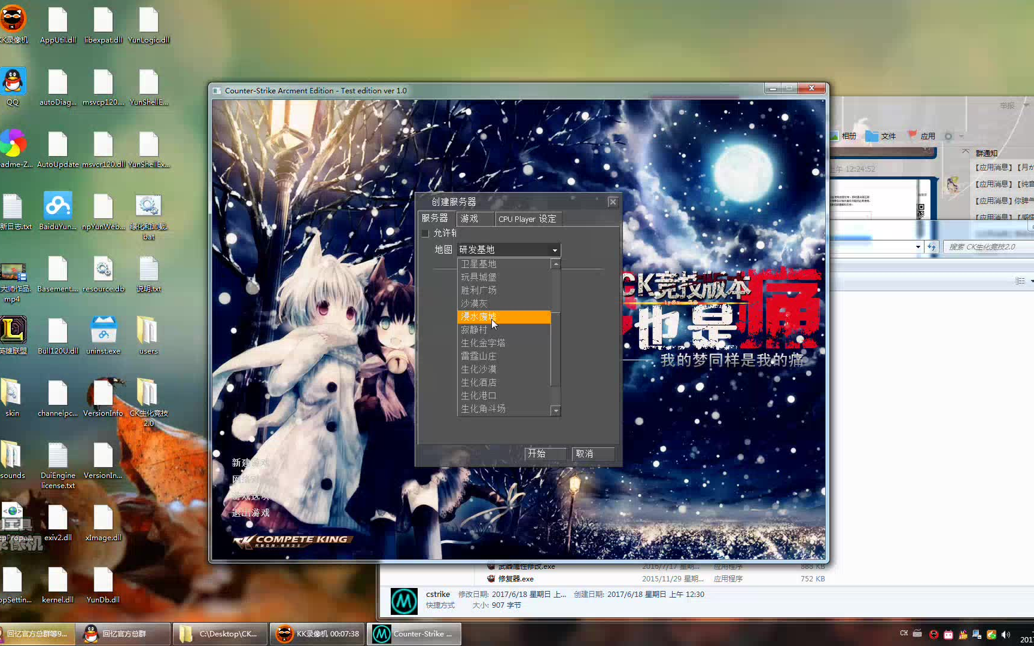Select 生化港口 in the map list
The height and width of the screenshot is (646, 1034).
[504, 395]
